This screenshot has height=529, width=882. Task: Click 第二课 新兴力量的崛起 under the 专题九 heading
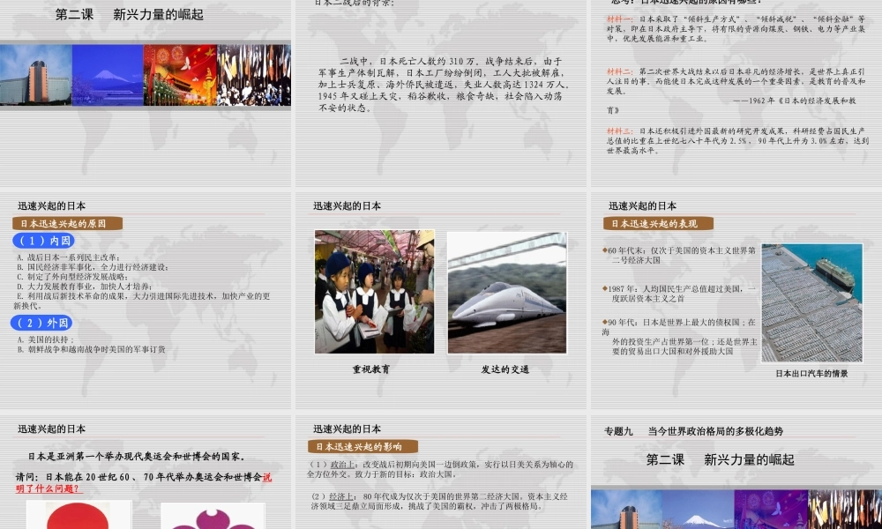(720, 460)
